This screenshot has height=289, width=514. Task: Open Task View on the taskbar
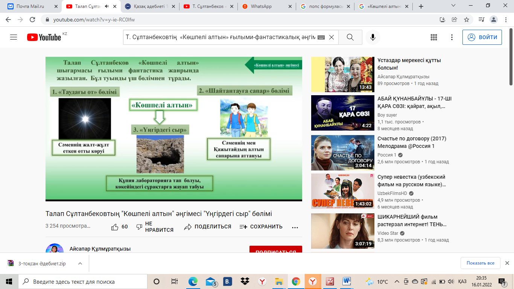tap(174, 281)
